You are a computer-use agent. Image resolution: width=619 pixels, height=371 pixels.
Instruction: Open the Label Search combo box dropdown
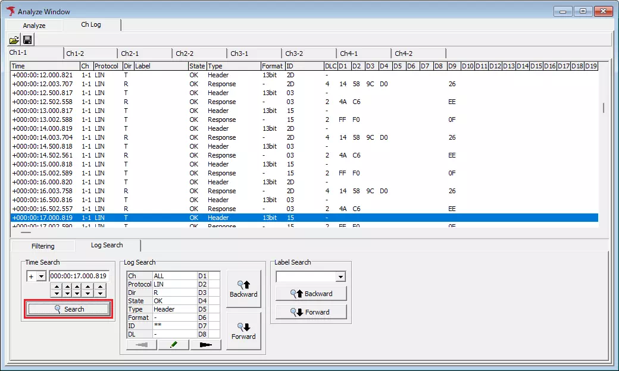click(340, 276)
